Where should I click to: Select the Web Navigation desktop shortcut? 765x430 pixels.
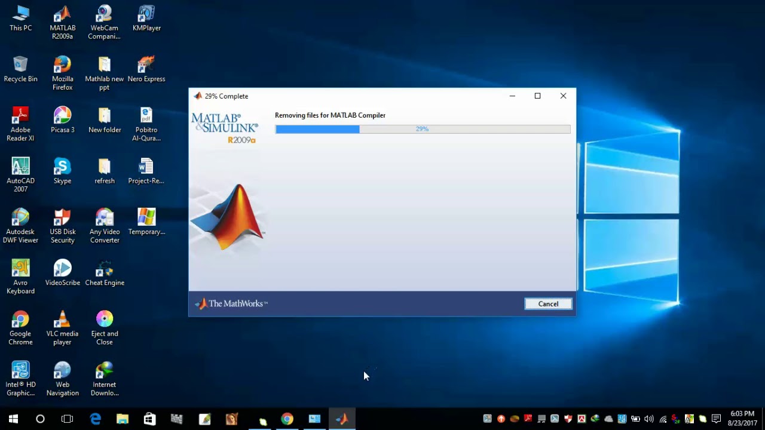62,379
